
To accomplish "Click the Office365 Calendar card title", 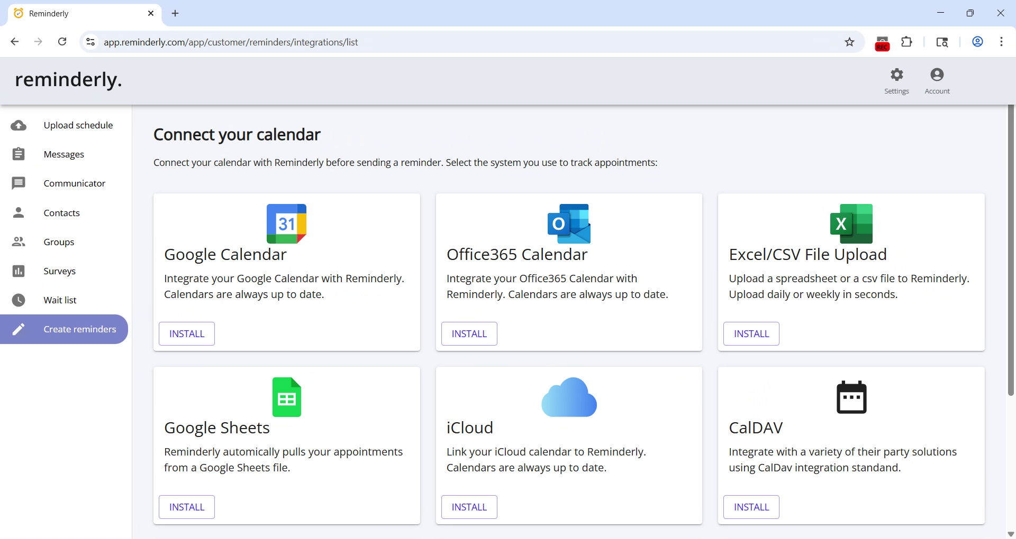I will [517, 255].
